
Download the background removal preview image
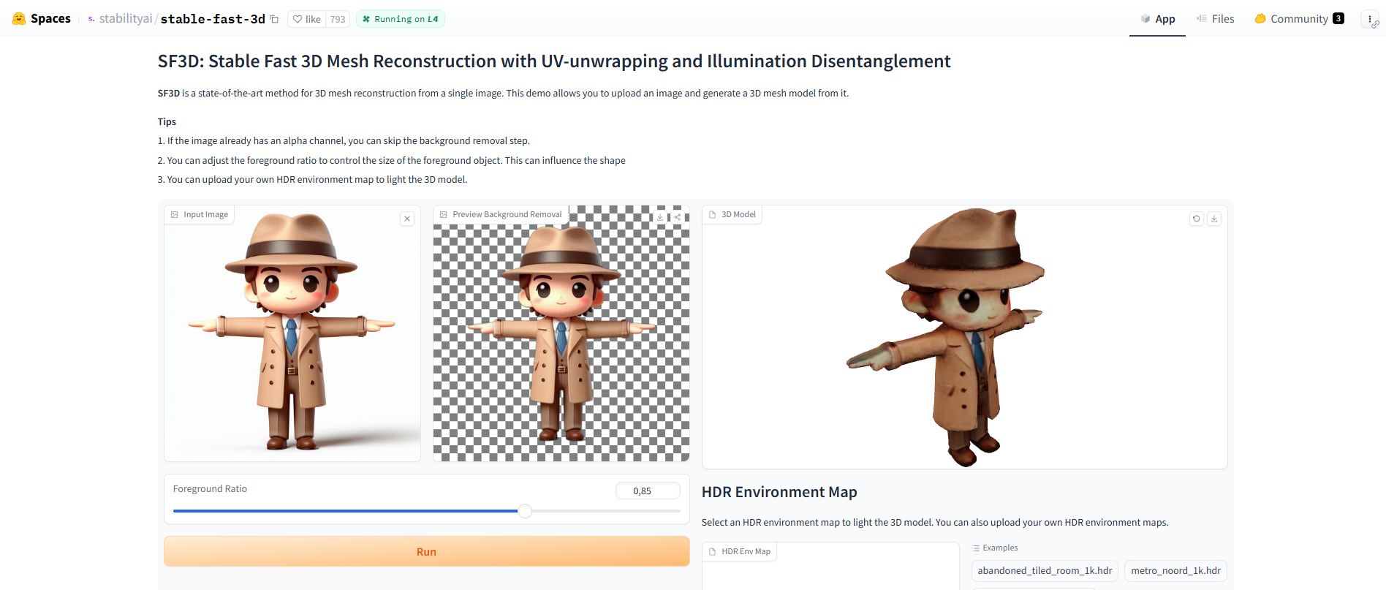[x=660, y=217]
